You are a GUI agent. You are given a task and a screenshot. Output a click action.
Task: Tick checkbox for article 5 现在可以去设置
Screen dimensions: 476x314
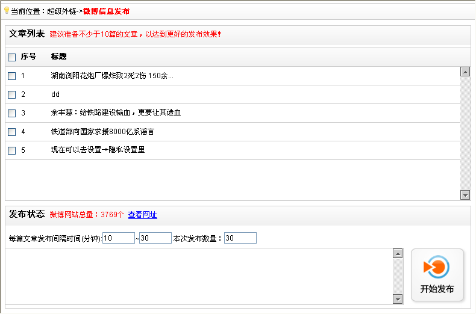(x=12, y=150)
